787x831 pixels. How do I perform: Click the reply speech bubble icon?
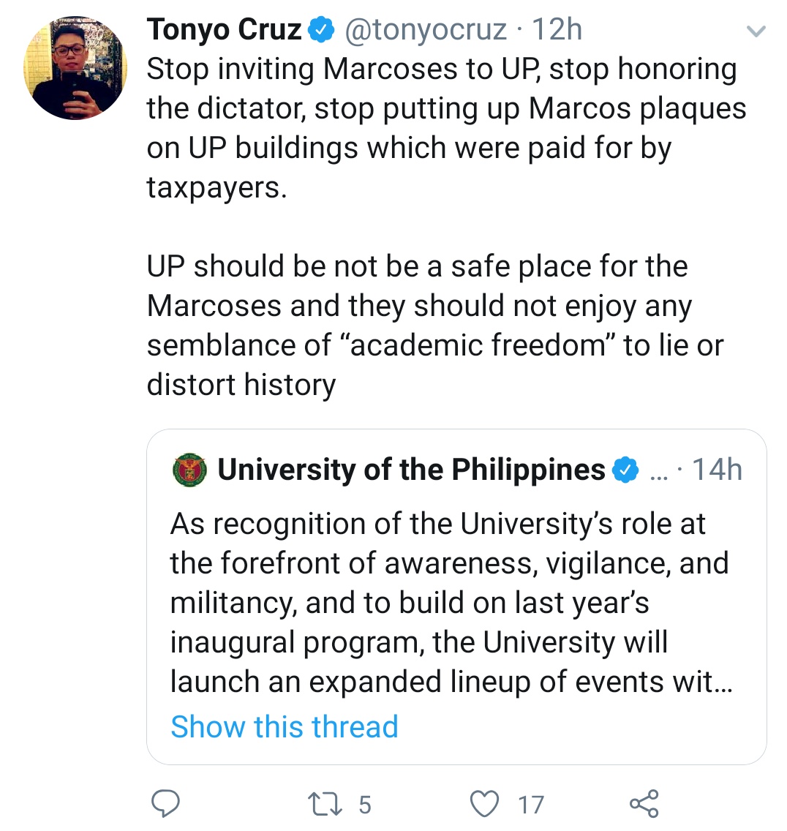click(x=166, y=804)
